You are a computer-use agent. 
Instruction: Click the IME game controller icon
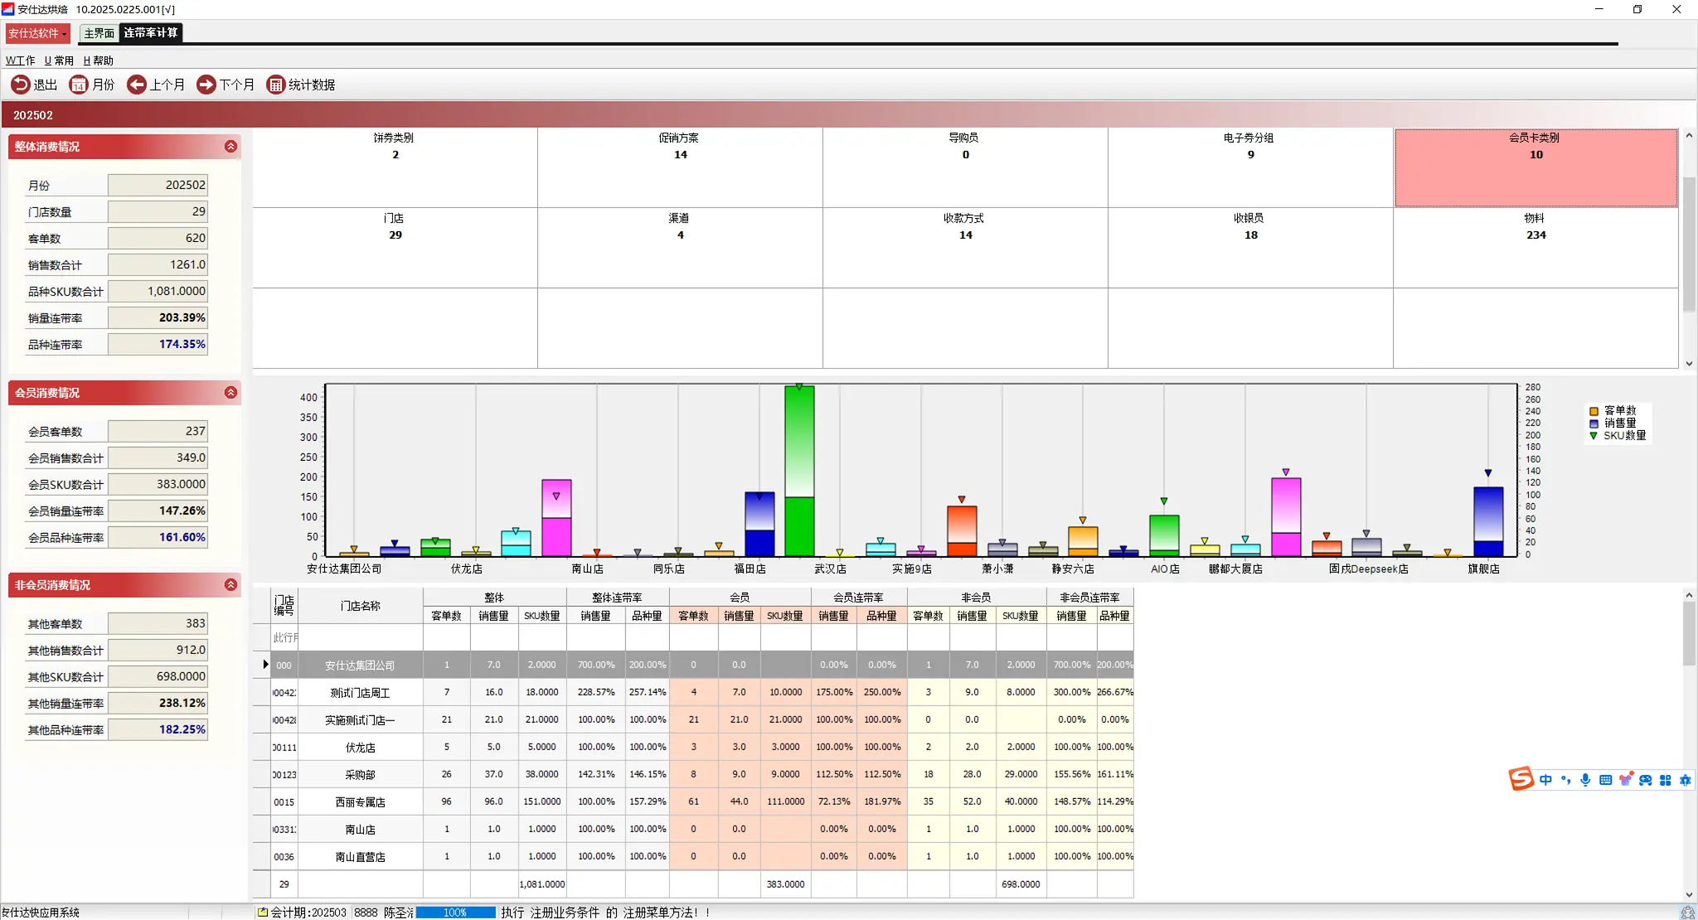(1646, 780)
